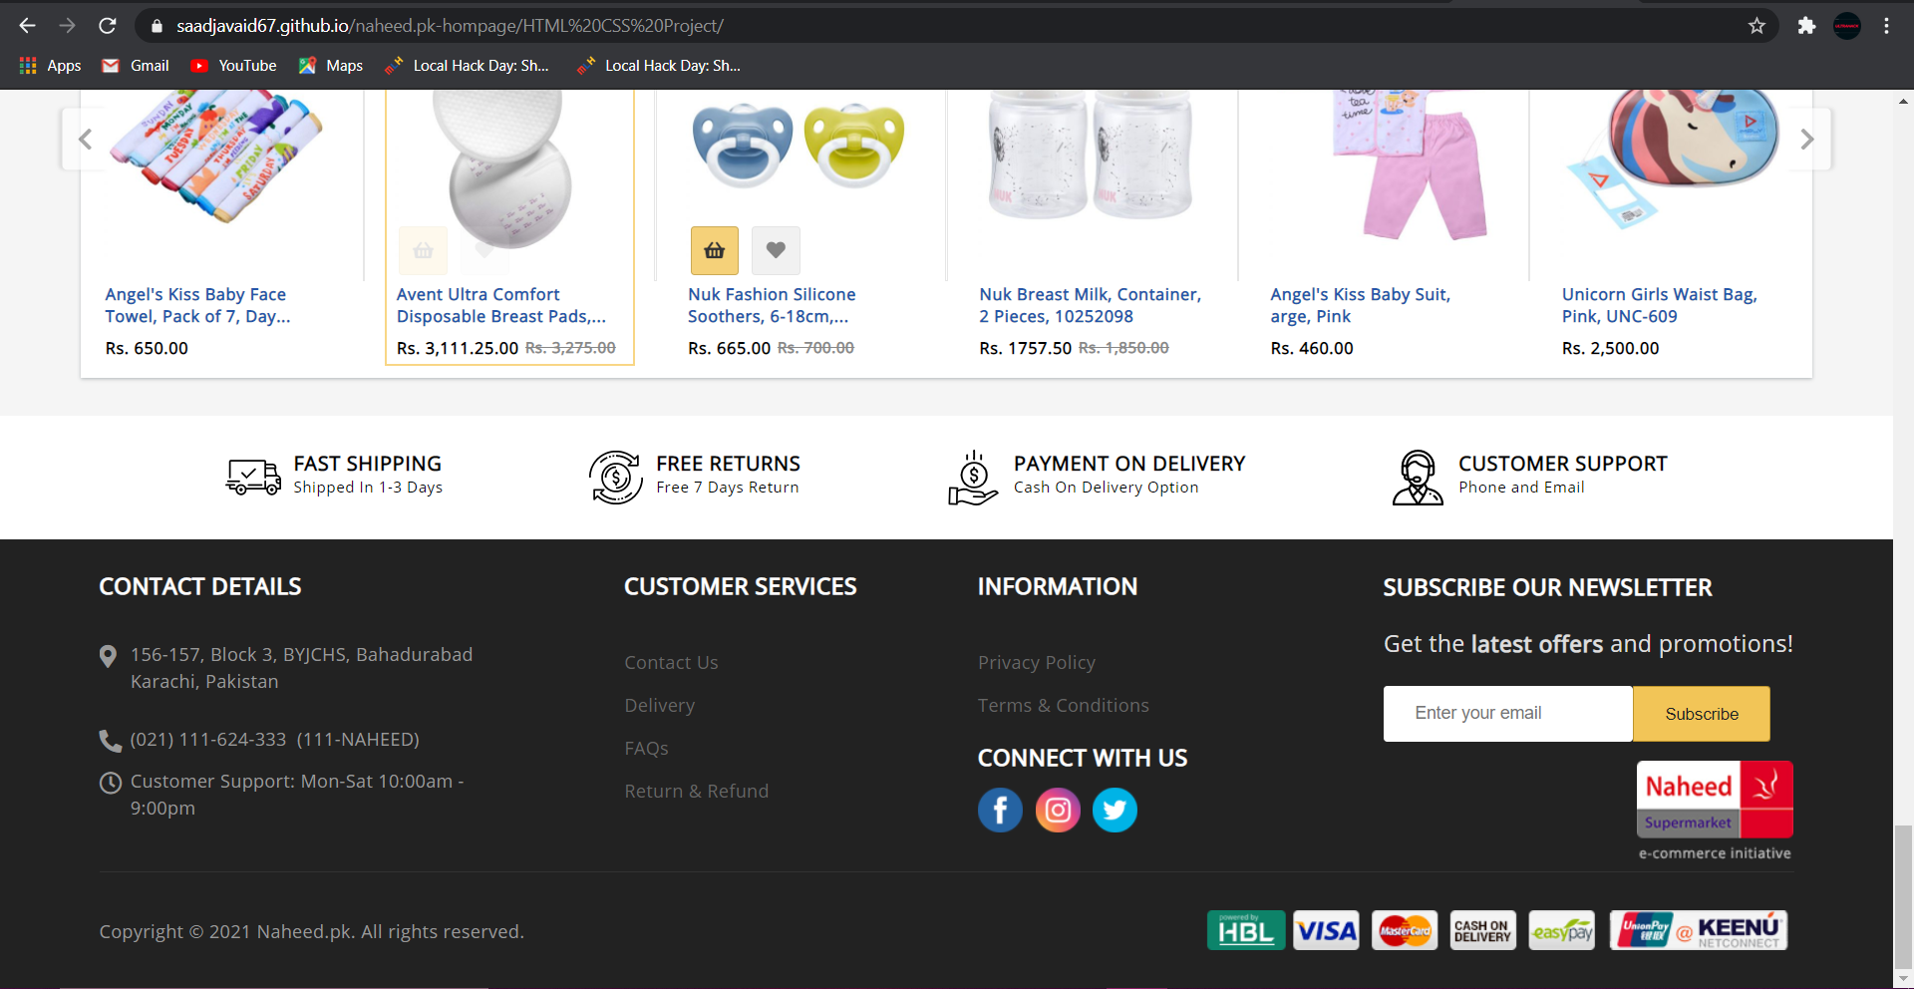This screenshot has width=1914, height=989.
Task: Open the Contact Us link
Action: 671,662
